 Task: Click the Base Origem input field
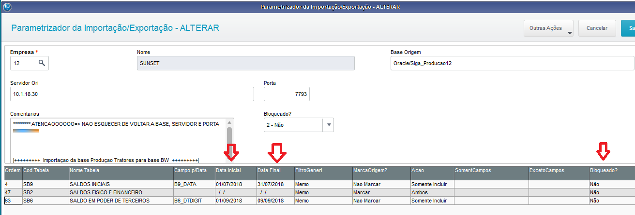tap(513, 63)
